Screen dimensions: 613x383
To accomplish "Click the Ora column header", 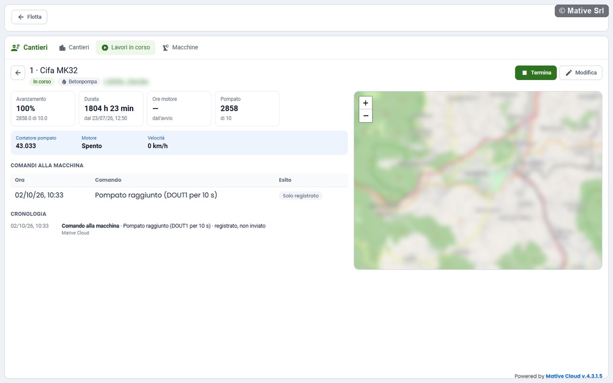I will point(20,180).
